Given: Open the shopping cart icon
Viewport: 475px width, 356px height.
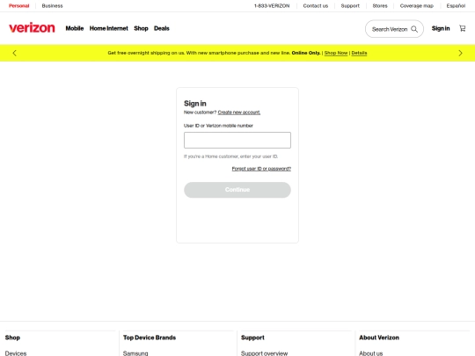Looking at the screenshot, I should tap(463, 28).
